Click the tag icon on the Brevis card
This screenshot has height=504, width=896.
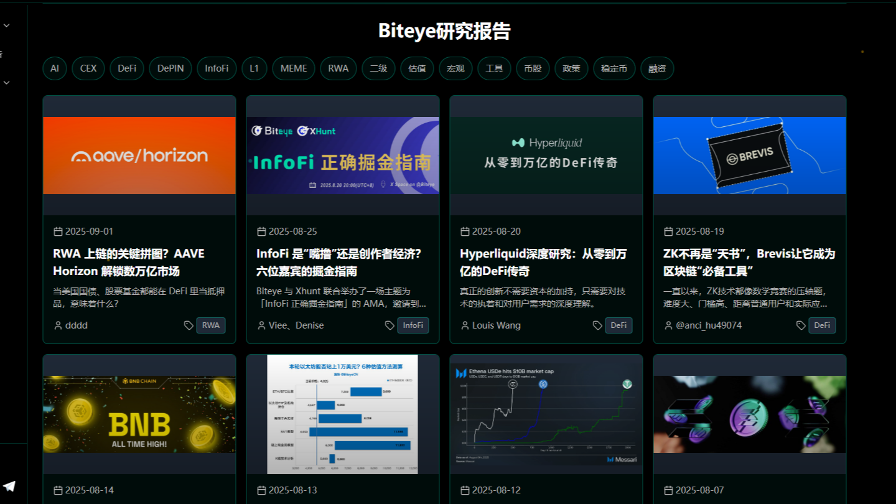tap(801, 325)
